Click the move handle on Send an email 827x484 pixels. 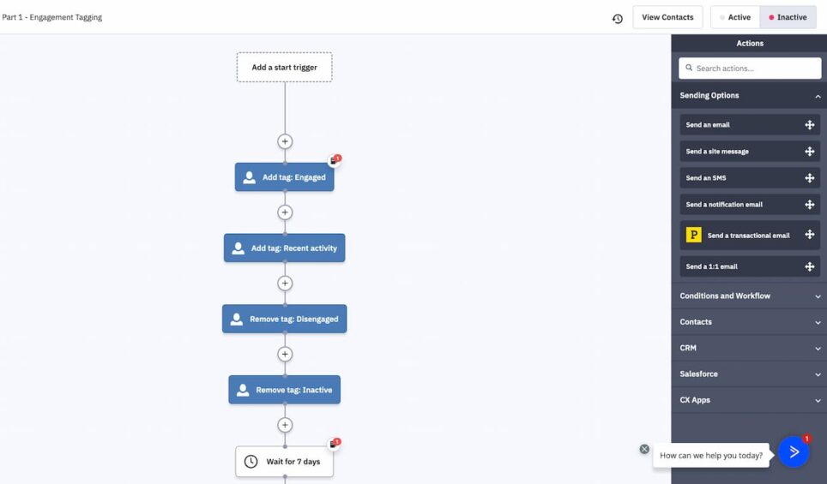(809, 125)
